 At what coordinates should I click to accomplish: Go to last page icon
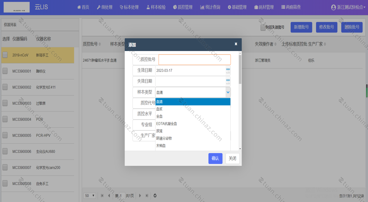pos(147,196)
